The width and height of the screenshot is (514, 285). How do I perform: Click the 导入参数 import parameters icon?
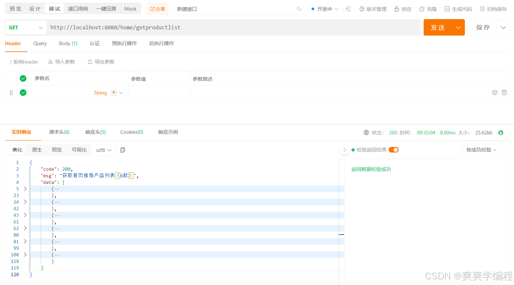[x=50, y=62]
